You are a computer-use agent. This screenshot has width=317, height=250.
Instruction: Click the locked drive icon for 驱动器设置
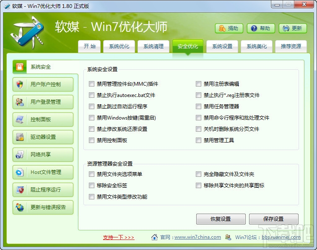pyautogui.click(x=20, y=137)
